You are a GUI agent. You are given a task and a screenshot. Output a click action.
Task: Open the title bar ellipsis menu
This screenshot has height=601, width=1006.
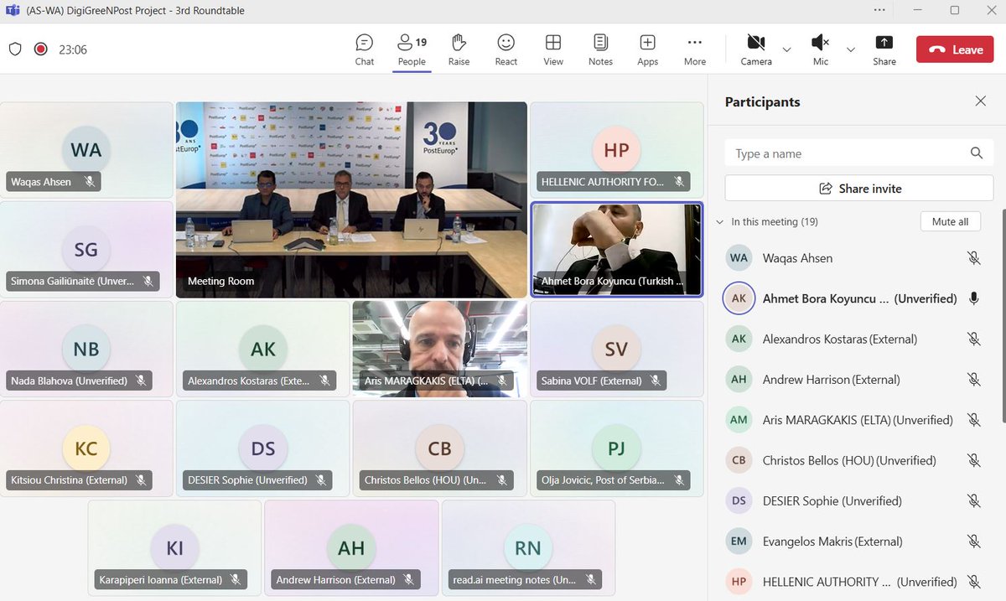879,10
